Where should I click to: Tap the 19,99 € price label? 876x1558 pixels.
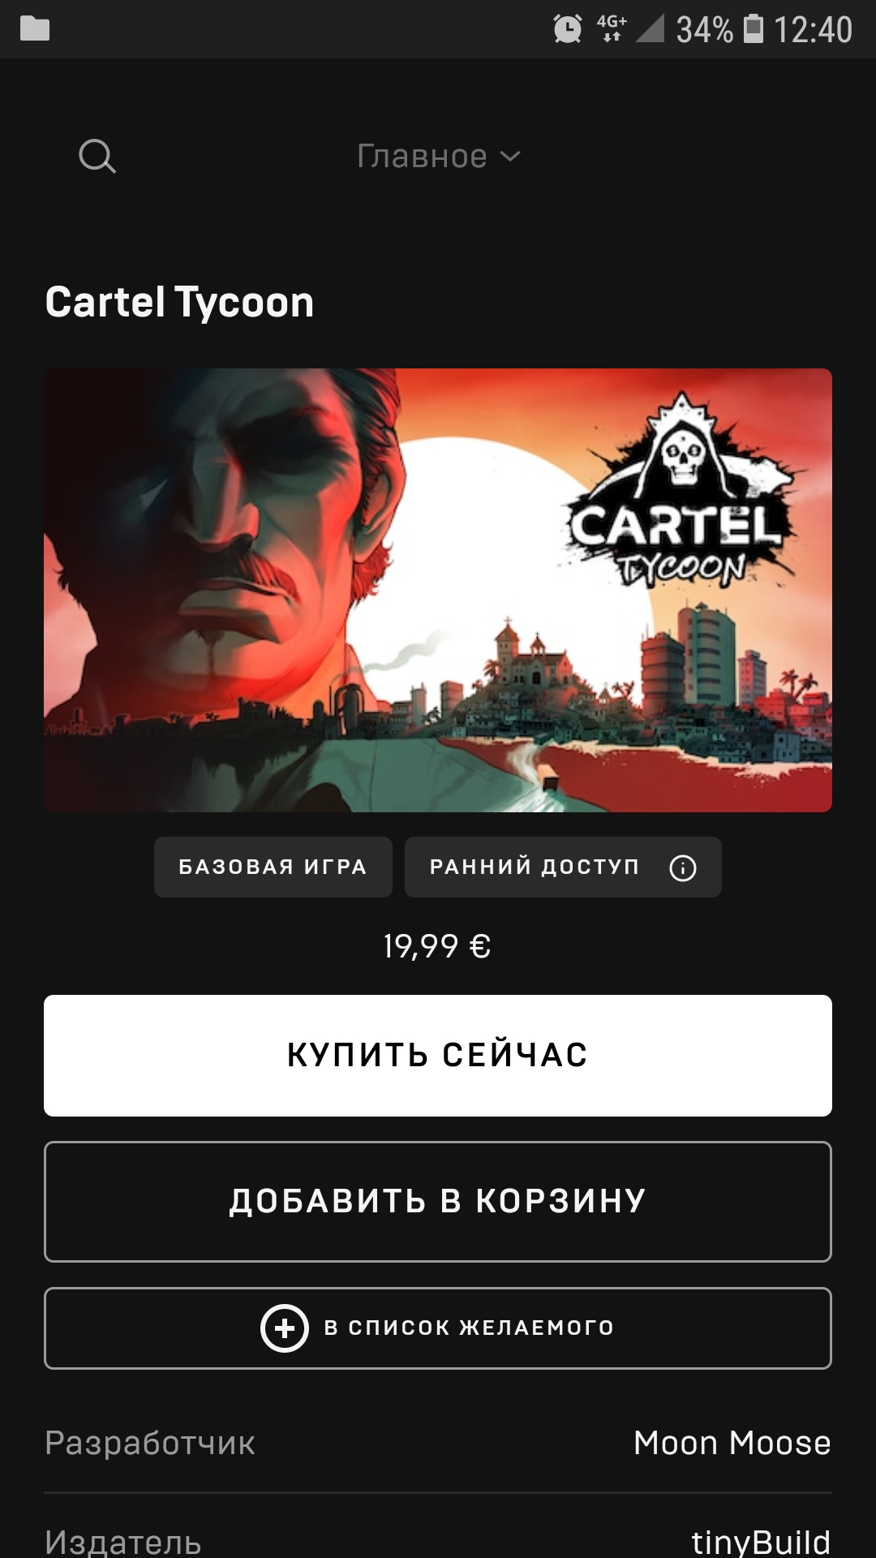(x=437, y=946)
